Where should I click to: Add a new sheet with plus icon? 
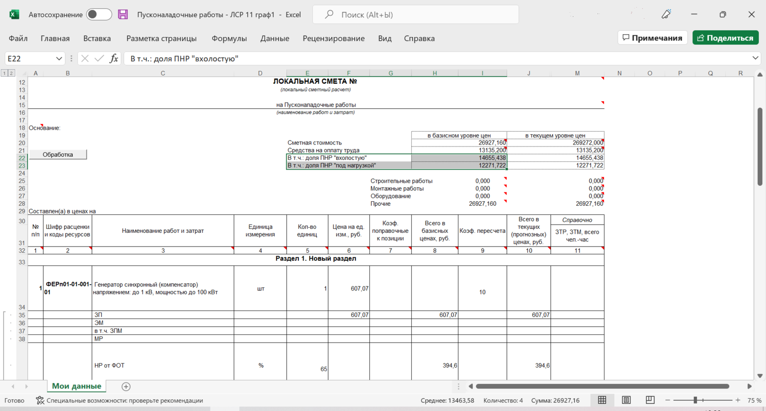click(126, 386)
